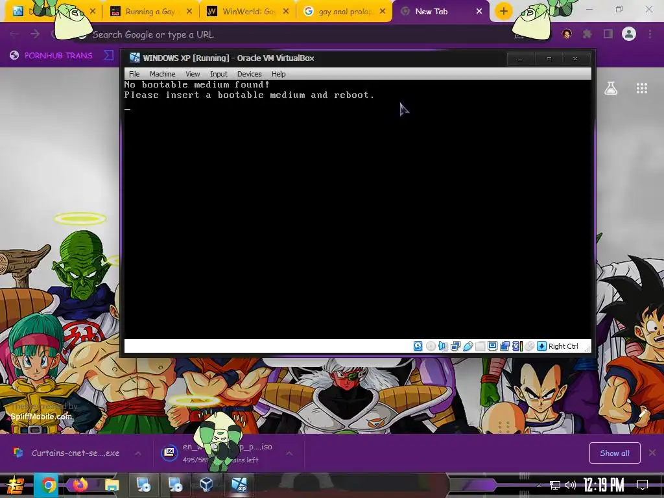
Task: Click the CPU virtualization V indicator
Action: point(517,346)
